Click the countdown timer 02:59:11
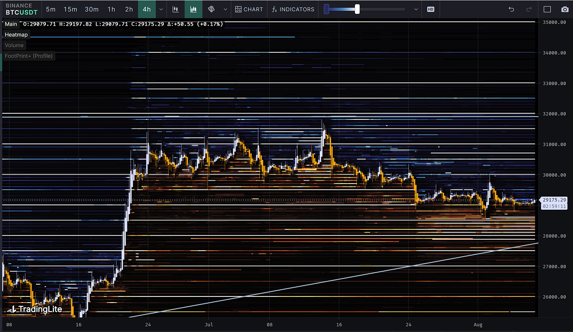The width and height of the screenshot is (573, 332). click(x=555, y=206)
